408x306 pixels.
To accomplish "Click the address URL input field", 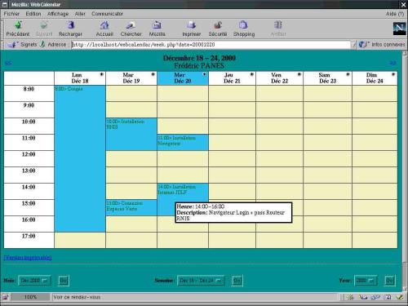I will tap(211, 45).
